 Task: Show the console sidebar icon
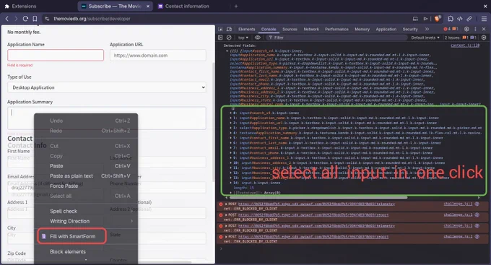[220, 38]
